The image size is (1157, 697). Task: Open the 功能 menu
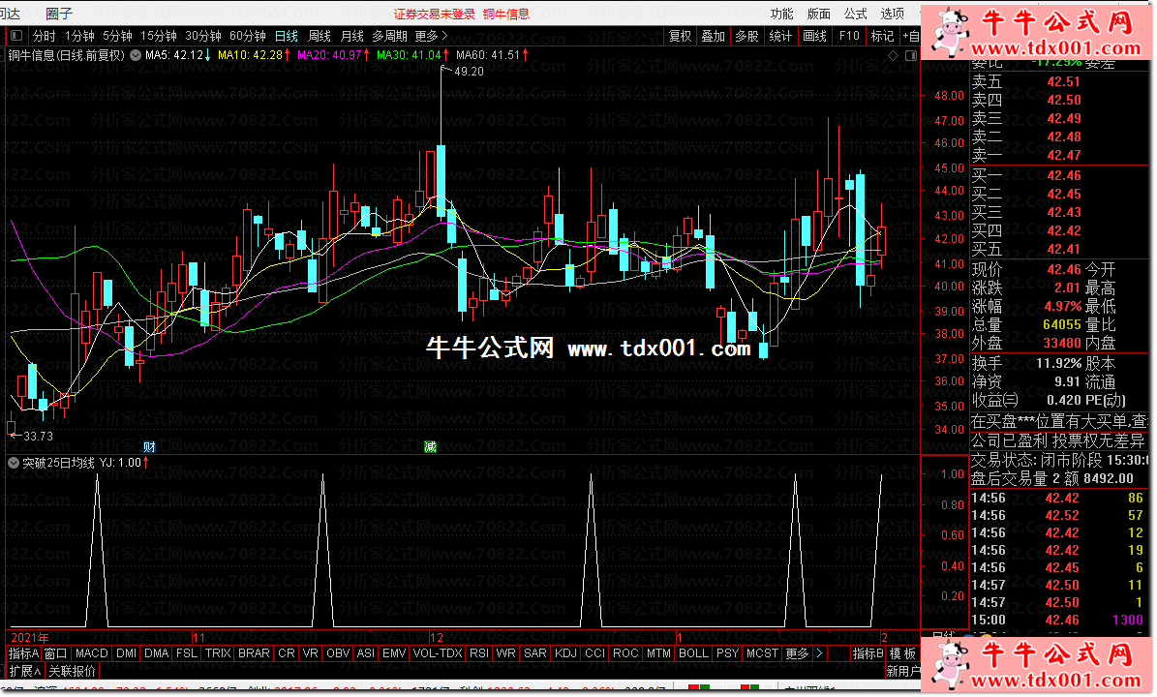[x=781, y=14]
